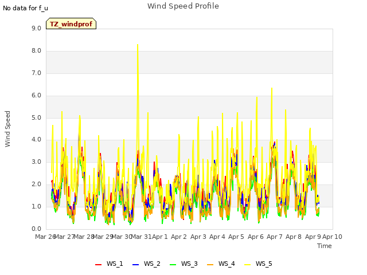Click the yellow WS_5 legend swatch
Image resolution: width=367 pixels, height=275 pixels.
(x=247, y=265)
